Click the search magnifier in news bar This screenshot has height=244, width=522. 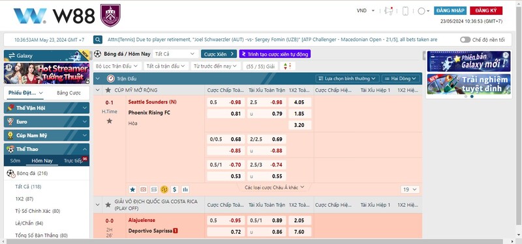(x=97, y=40)
